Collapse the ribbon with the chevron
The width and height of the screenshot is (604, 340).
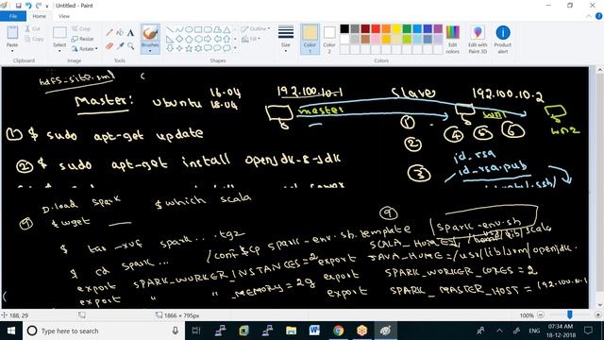point(589,16)
